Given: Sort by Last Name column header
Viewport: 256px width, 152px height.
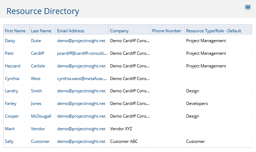Looking at the screenshot, I should (x=41, y=31).
